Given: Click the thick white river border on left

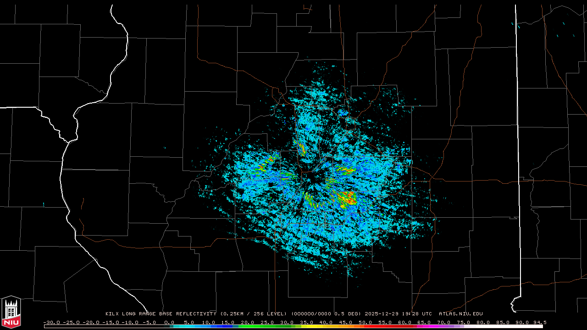Looking at the screenshot, I should 65,183.
